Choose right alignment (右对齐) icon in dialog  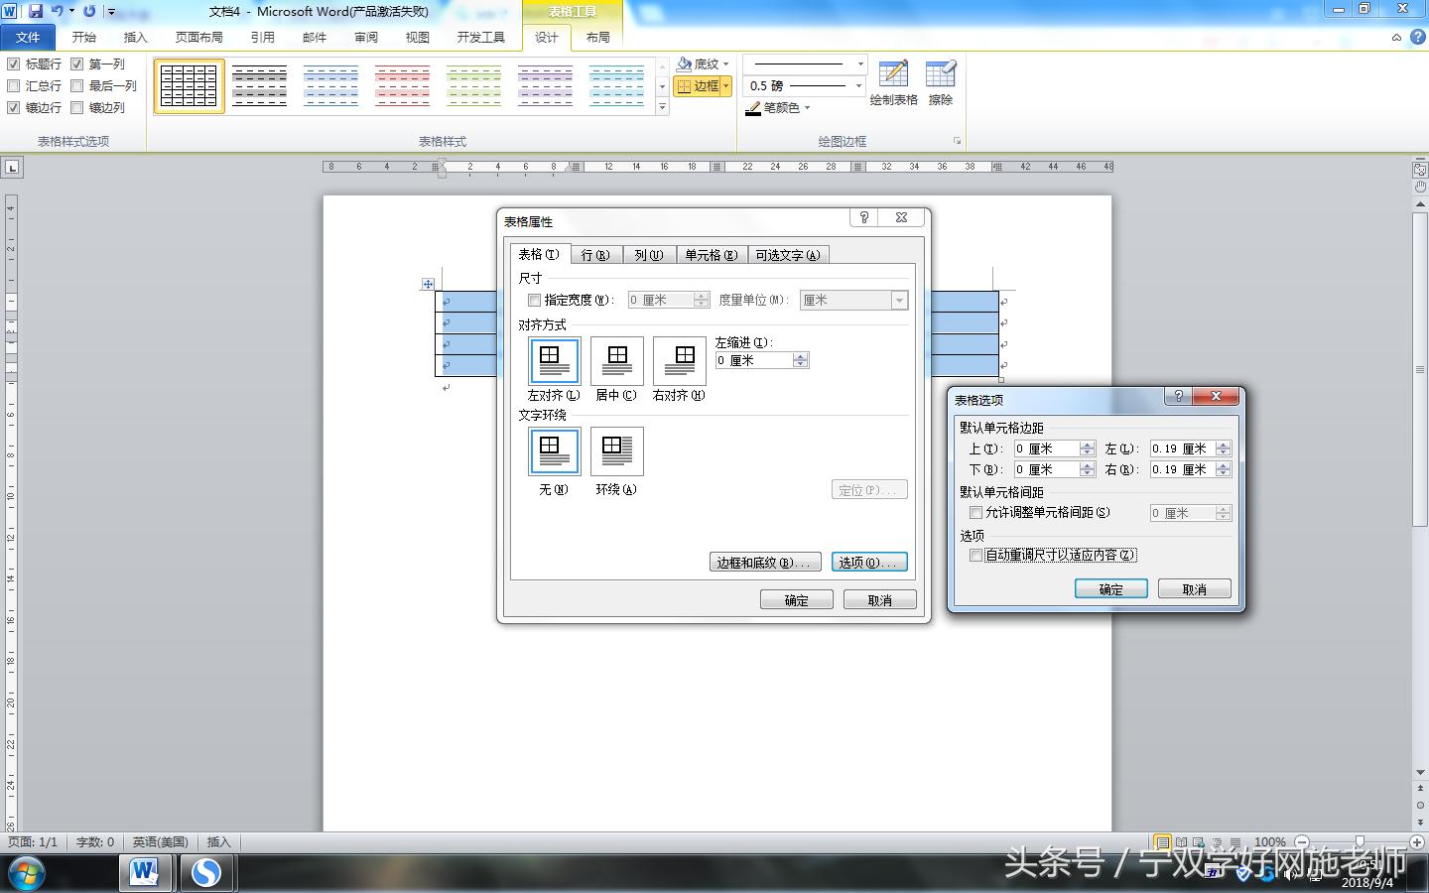[x=680, y=360]
